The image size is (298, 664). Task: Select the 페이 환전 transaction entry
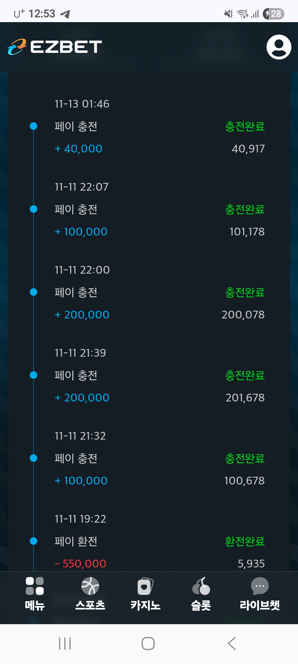pos(76,541)
